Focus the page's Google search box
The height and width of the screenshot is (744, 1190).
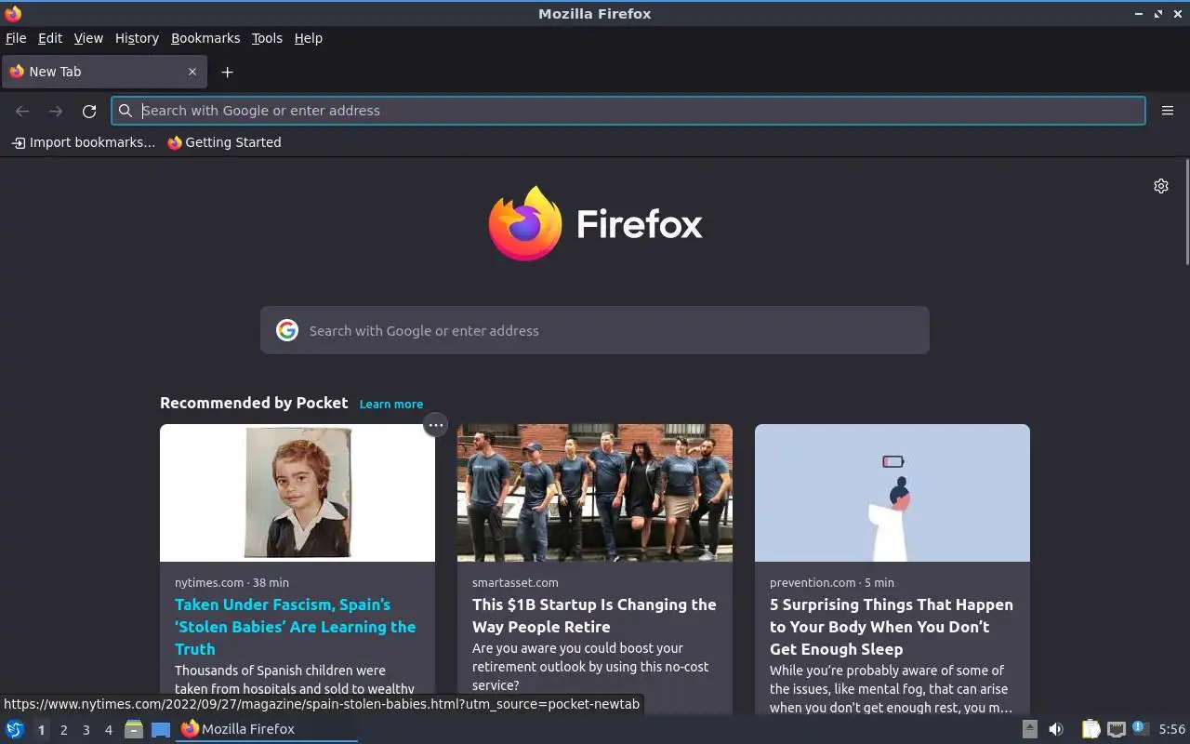[595, 330]
